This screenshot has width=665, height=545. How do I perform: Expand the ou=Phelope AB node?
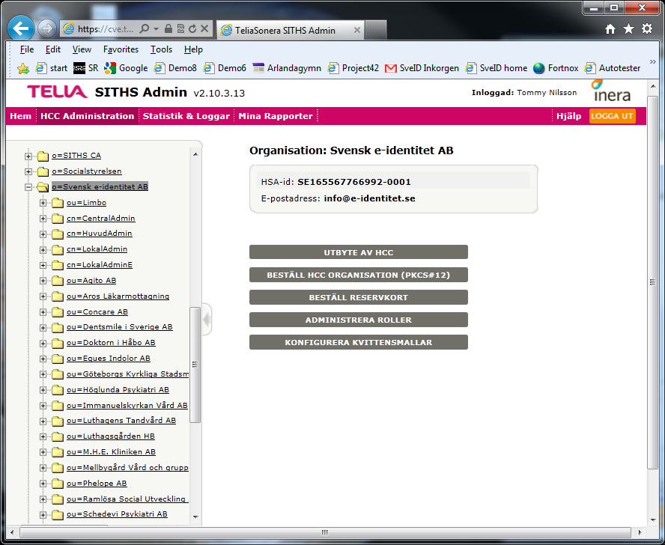(x=43, y=484)
